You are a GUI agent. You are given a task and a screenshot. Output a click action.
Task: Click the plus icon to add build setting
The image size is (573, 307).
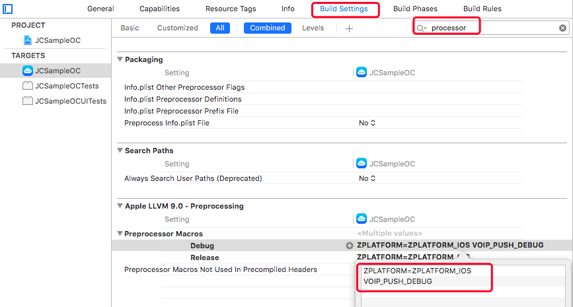pyautogui.click(x=349, y=28)
